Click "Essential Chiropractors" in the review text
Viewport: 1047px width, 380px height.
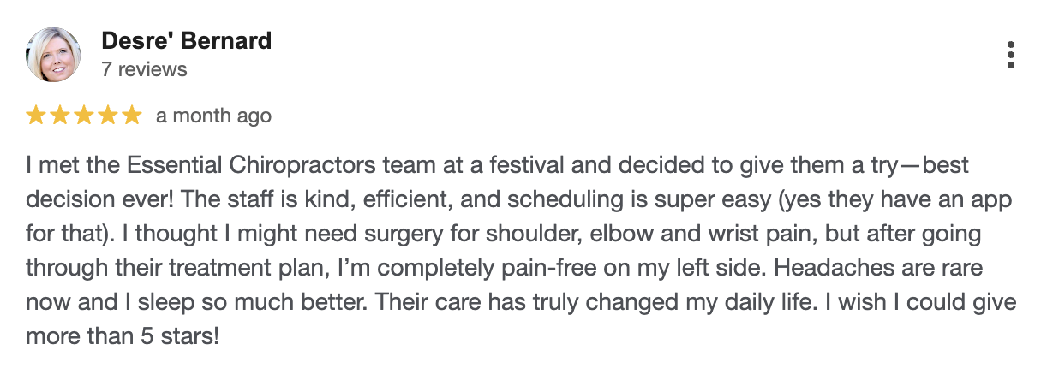tap(227, 165)
